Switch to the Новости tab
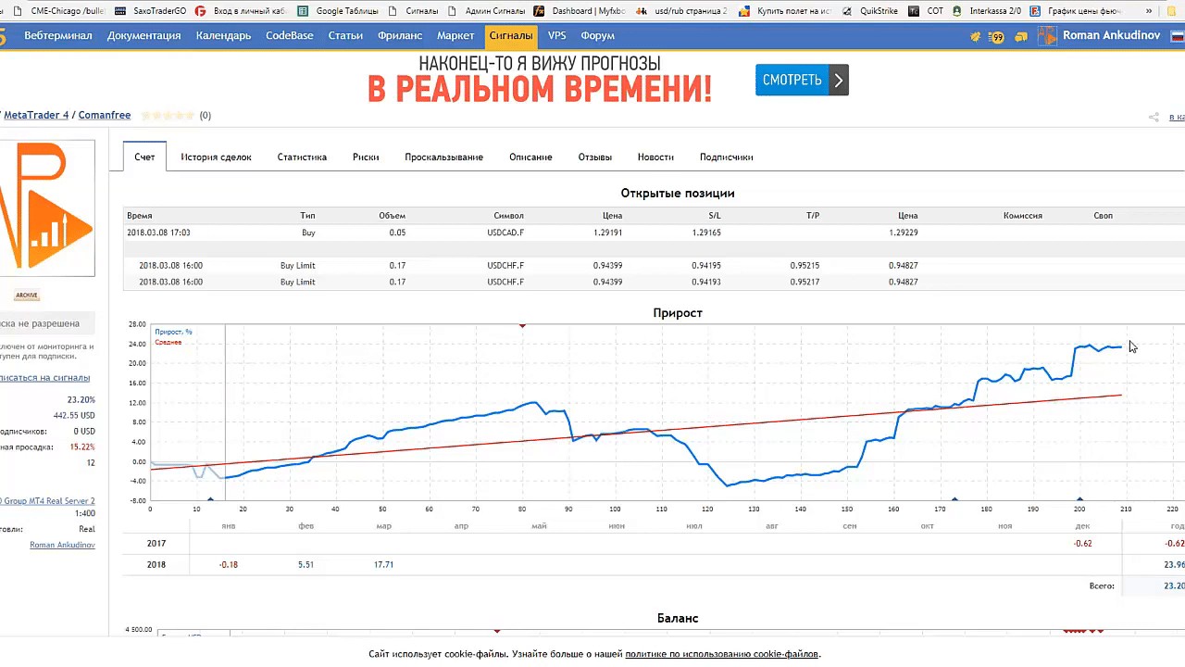 (x=655, y=157)
